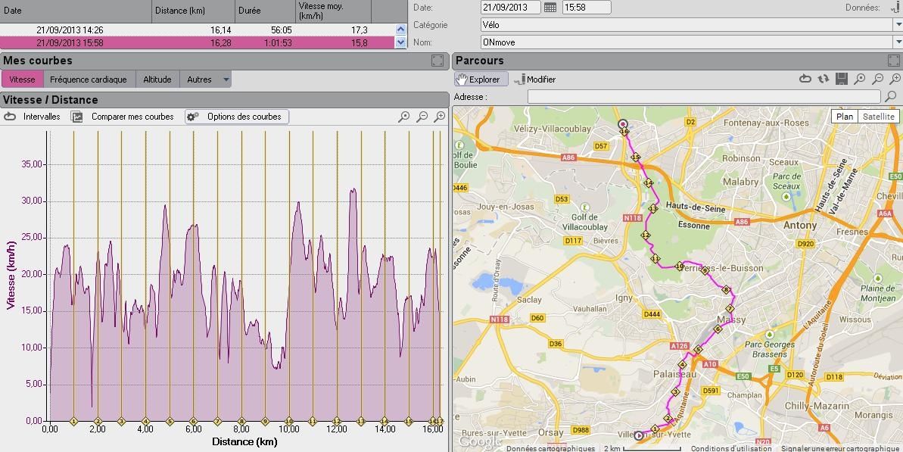Click kilometer 8 marker on map

726,290
